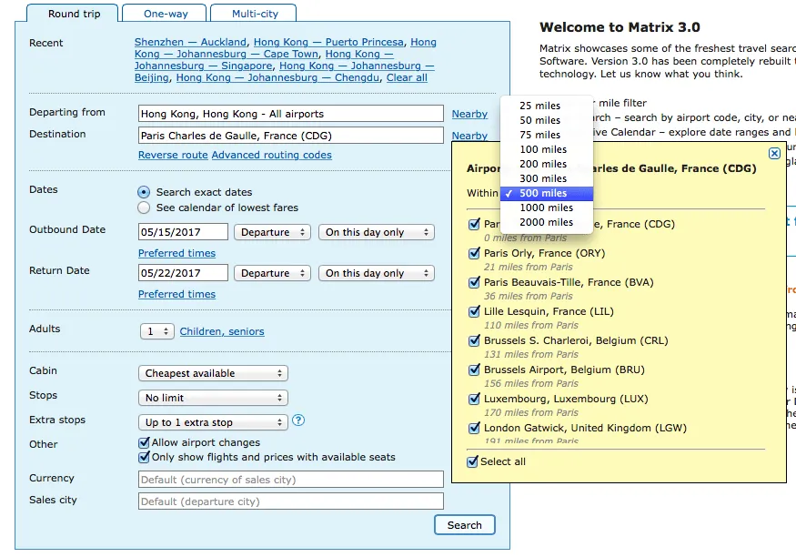Viewport: 796px width, 557px height.
Task: Open the Adults count dropdown
Action: [x=156, y=331]
